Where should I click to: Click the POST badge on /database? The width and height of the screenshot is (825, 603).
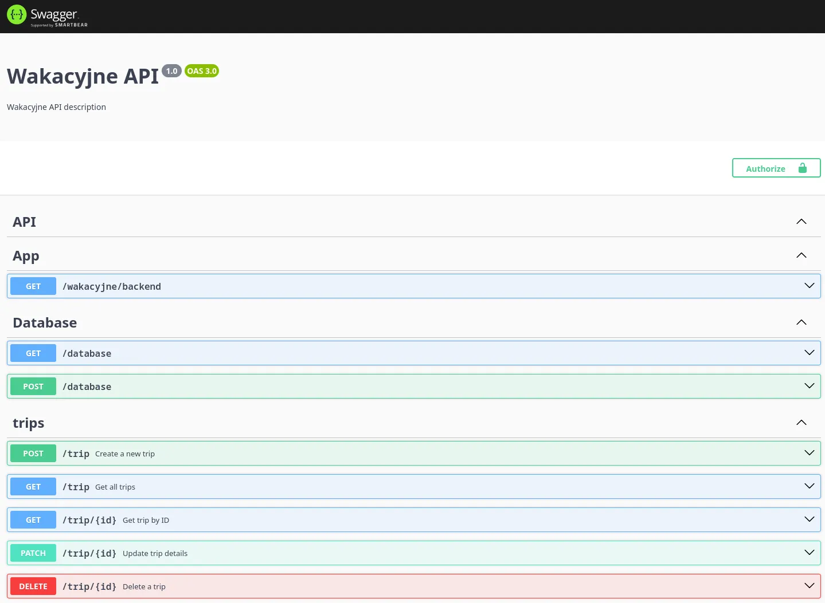[33, 386]
